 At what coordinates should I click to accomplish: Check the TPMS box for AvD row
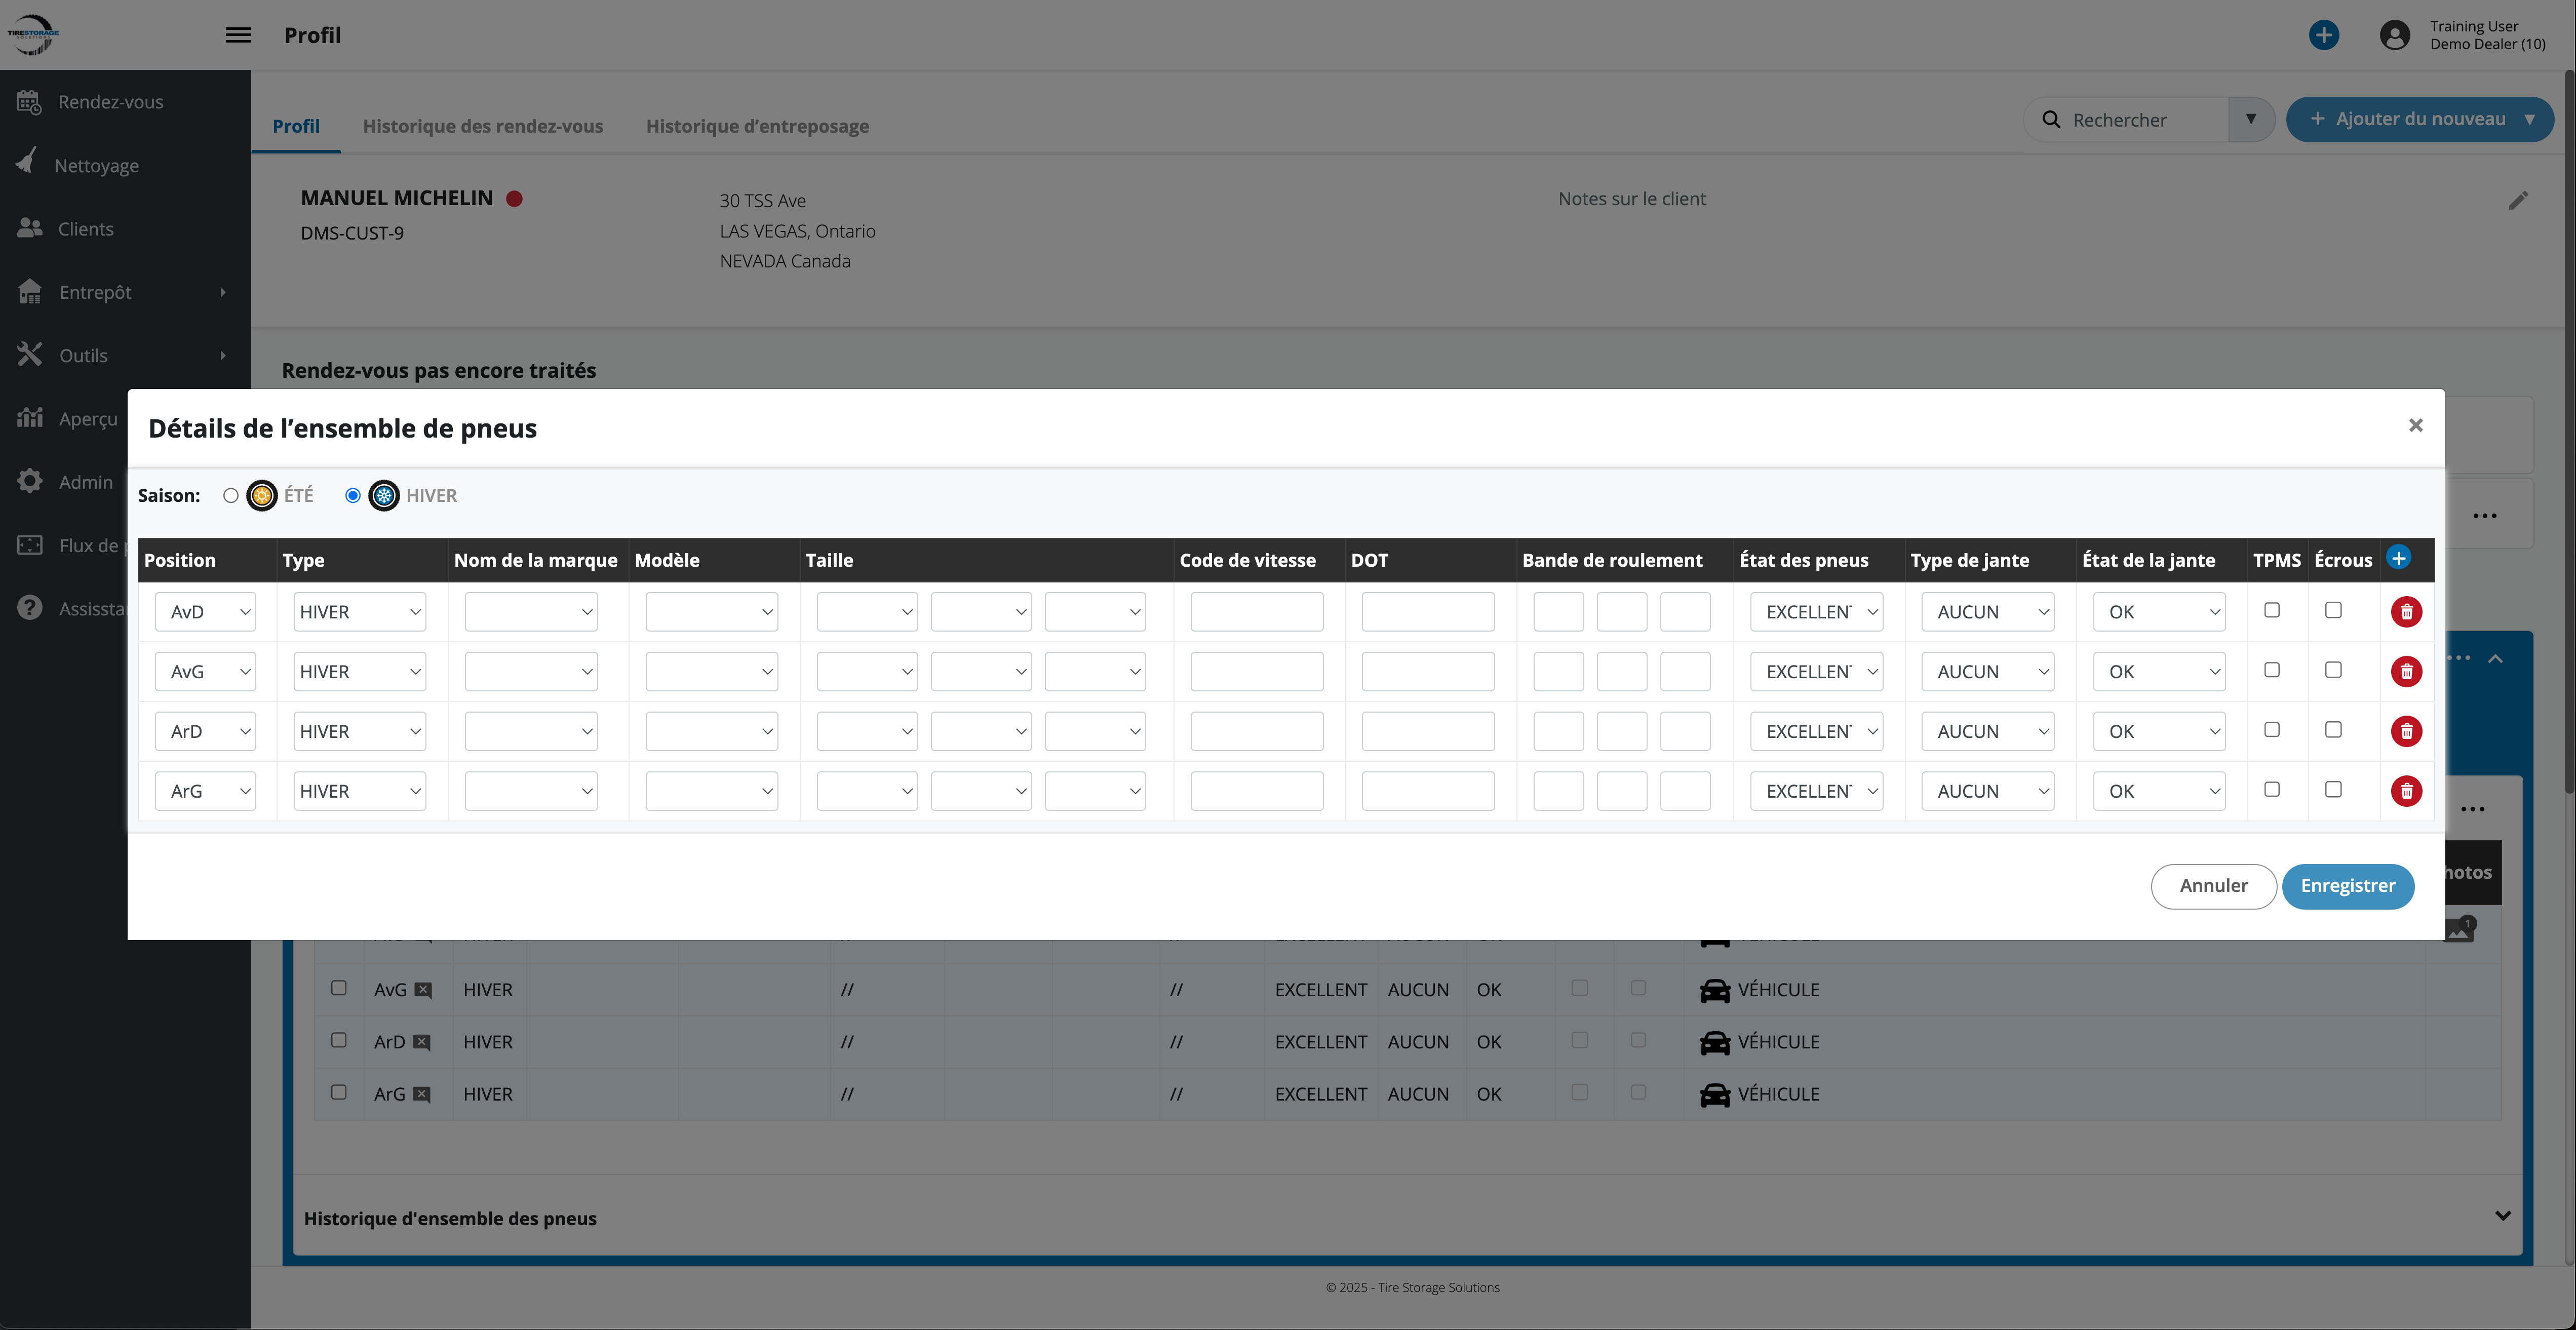[2271, 610]
